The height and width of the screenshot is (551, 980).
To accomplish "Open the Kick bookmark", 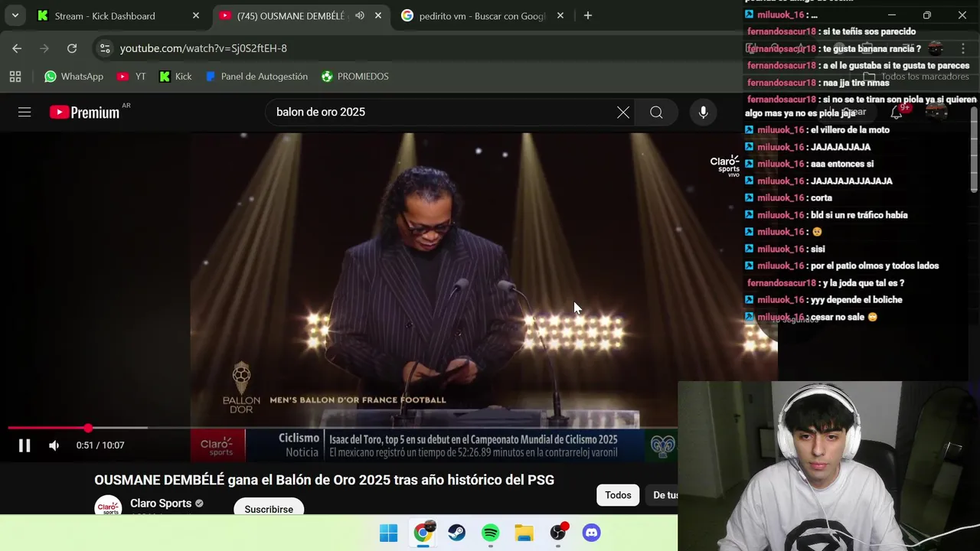I will [175, 77].
